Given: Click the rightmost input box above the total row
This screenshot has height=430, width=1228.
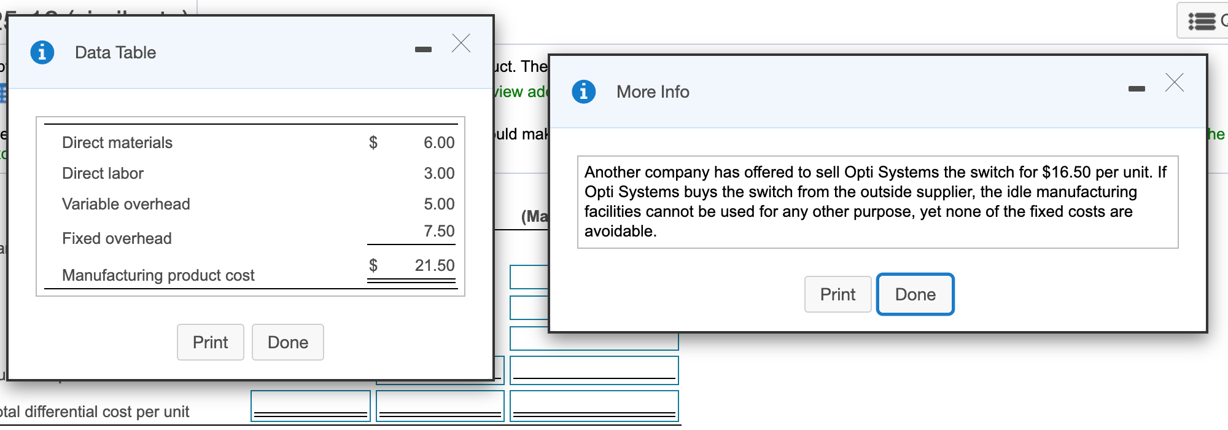Looking at the screenshot, I should 594,370.
